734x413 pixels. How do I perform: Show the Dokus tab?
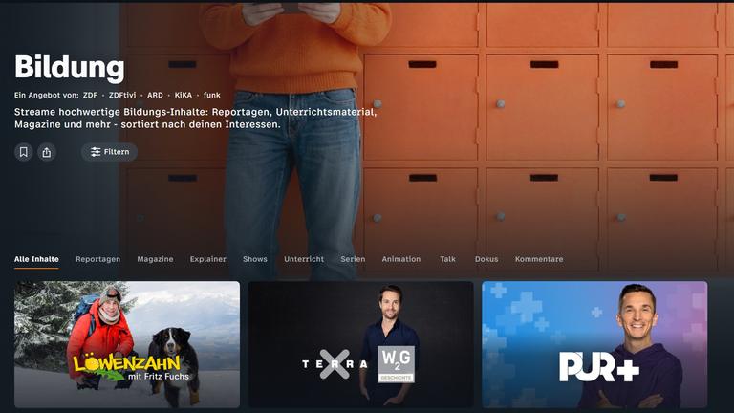click(486, 259)
